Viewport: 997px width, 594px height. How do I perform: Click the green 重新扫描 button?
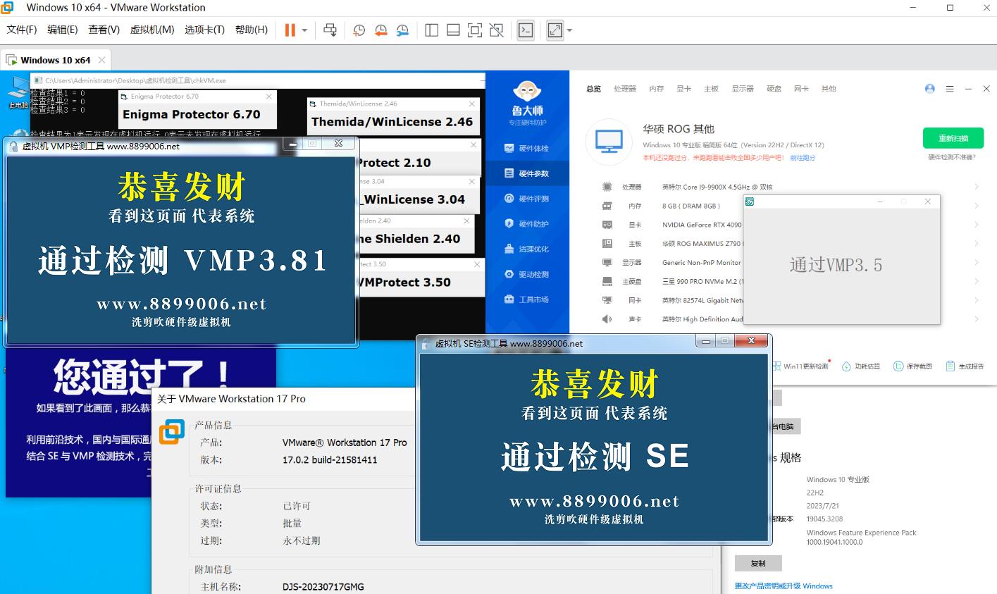tap(953, 138)
